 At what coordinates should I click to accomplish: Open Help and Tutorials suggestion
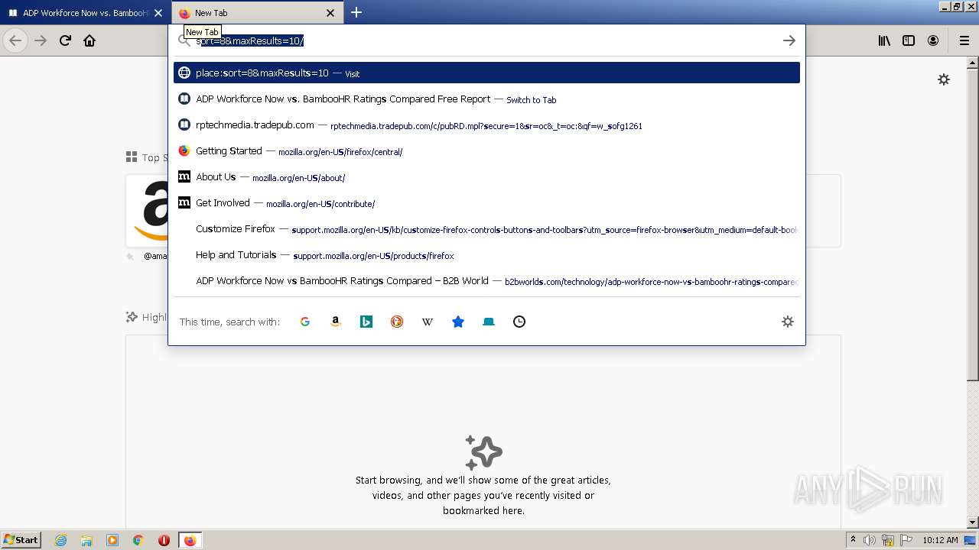486,255
